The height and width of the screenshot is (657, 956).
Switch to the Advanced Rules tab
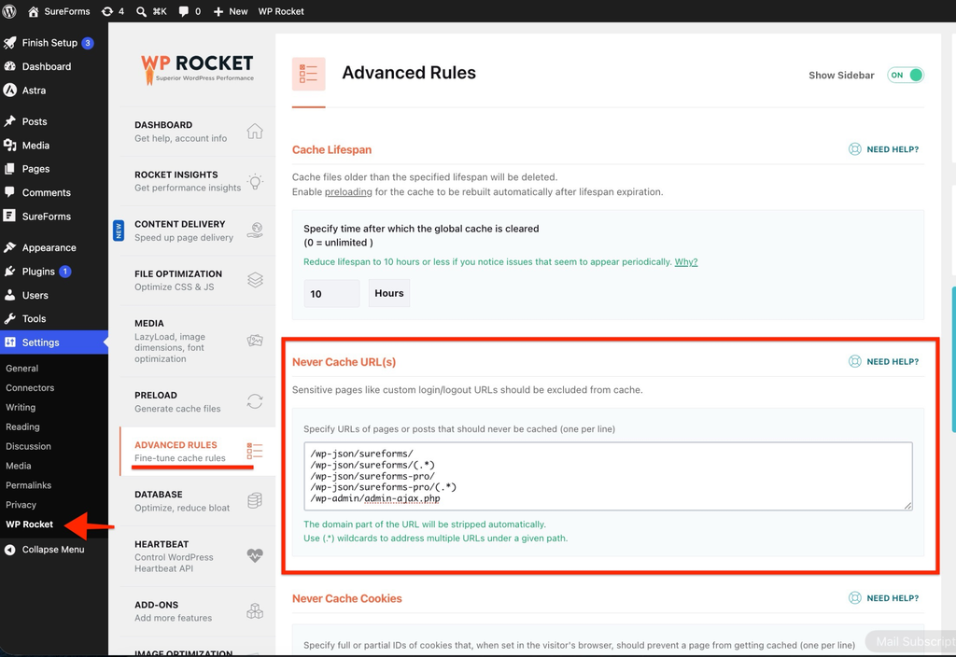[x=197, y=451]
